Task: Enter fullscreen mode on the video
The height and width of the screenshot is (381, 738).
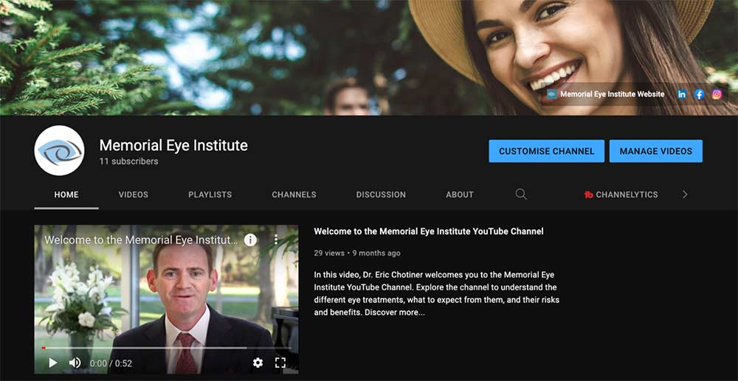Action: tap(280, 363)
